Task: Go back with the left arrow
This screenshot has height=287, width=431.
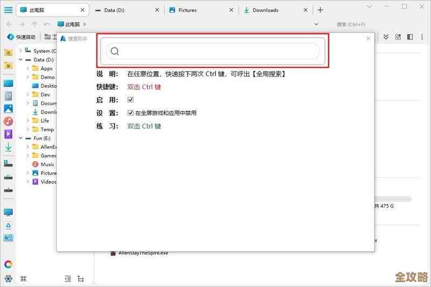Action: [9, 24]
